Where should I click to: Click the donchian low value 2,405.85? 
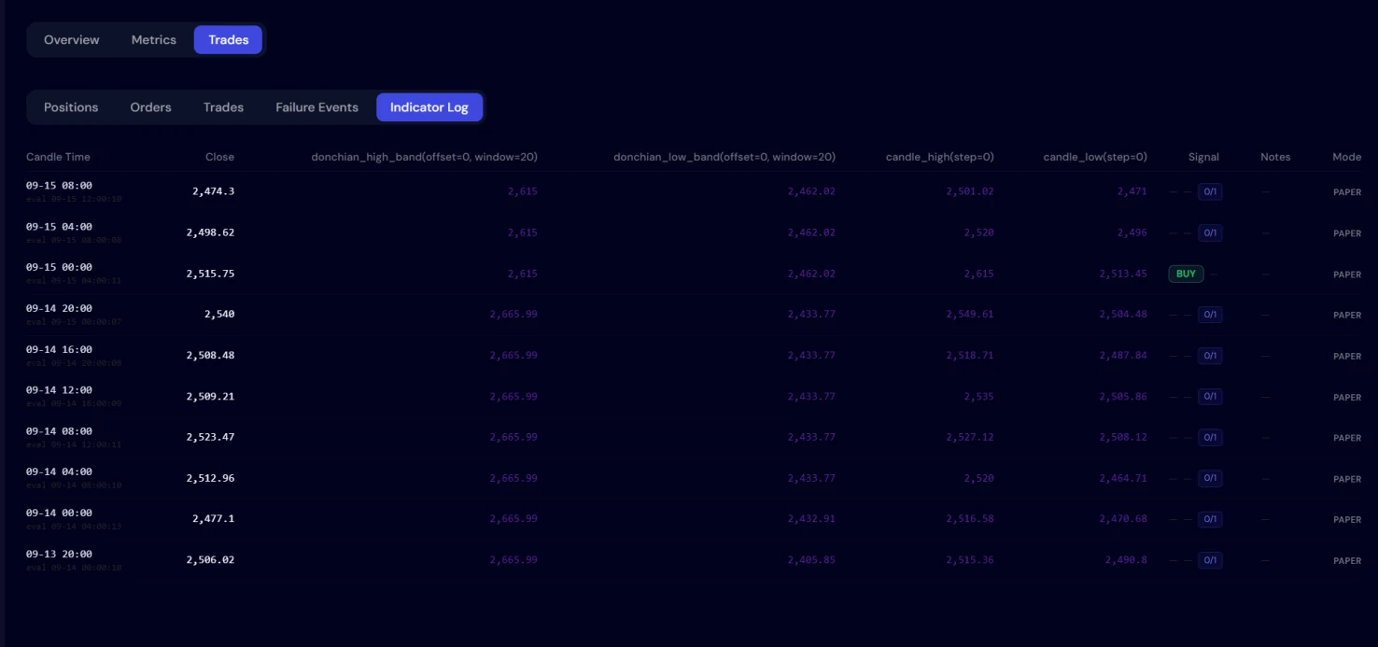[811, 560]
